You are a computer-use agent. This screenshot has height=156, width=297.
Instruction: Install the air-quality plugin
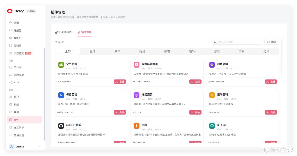click(x=120, y=82)
